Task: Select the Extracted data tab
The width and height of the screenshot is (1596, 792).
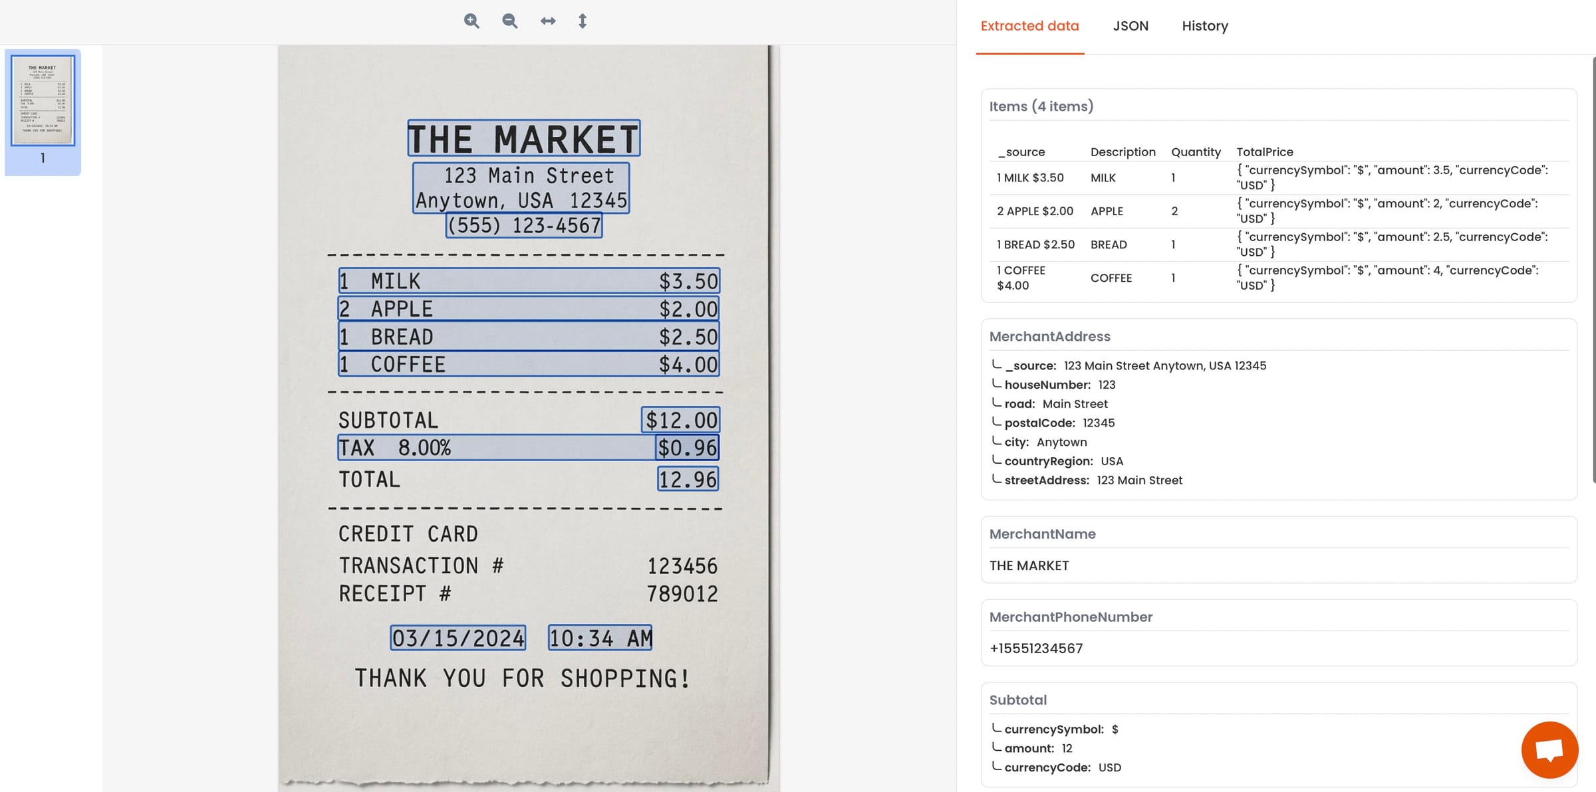Action: [1029, 26]
